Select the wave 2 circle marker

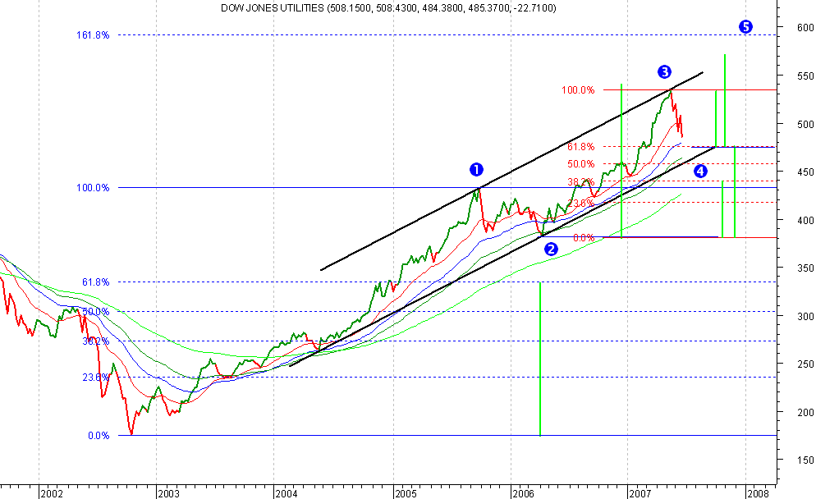(551, 249)
